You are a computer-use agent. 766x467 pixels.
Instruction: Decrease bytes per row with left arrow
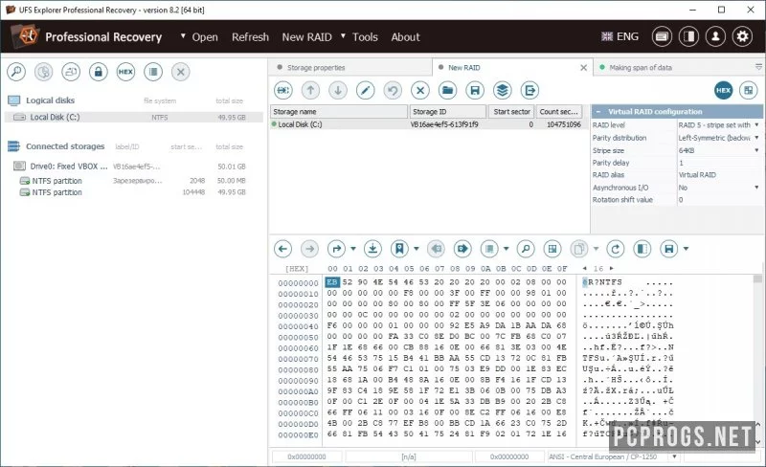point(585,268)
